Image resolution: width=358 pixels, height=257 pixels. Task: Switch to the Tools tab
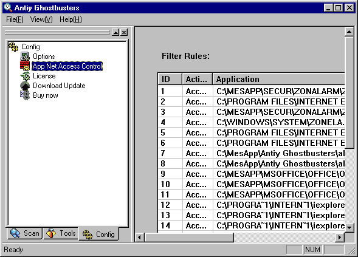[61, 233]
